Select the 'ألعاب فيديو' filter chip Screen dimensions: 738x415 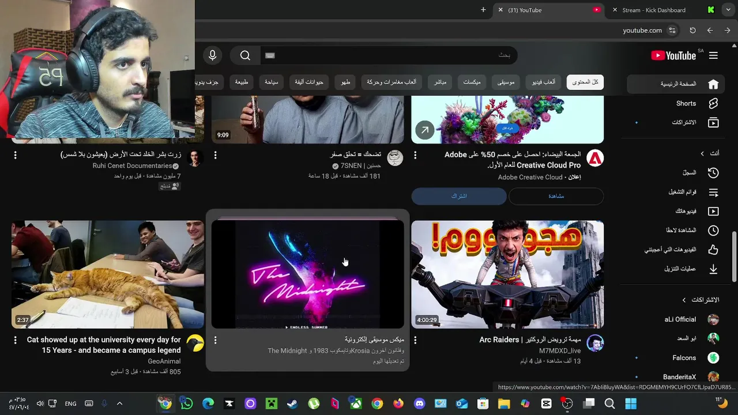point(544,82)
